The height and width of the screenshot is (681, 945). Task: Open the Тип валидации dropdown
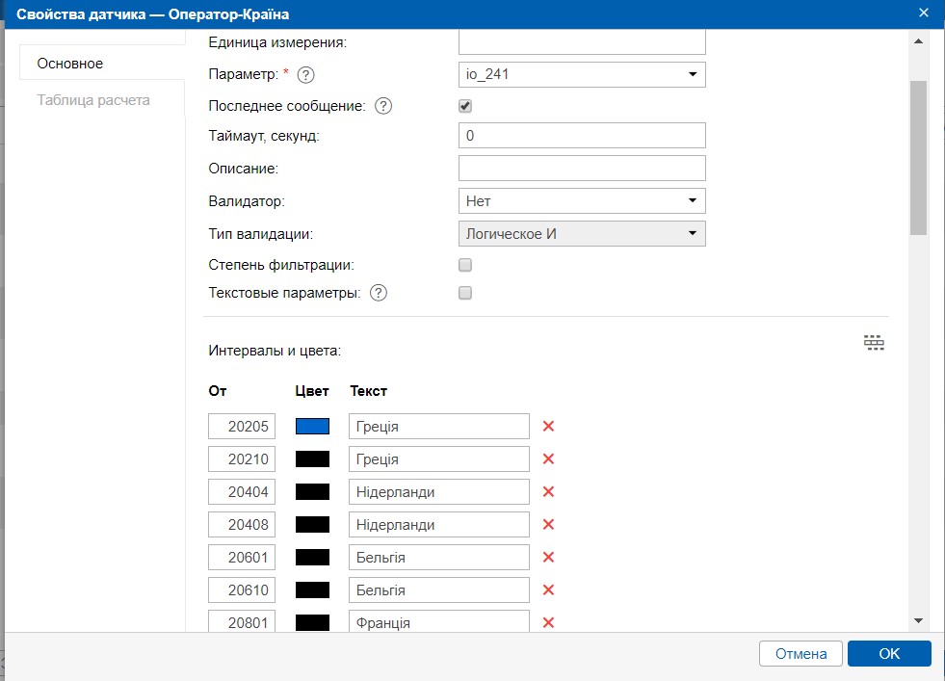click(582, 233)
